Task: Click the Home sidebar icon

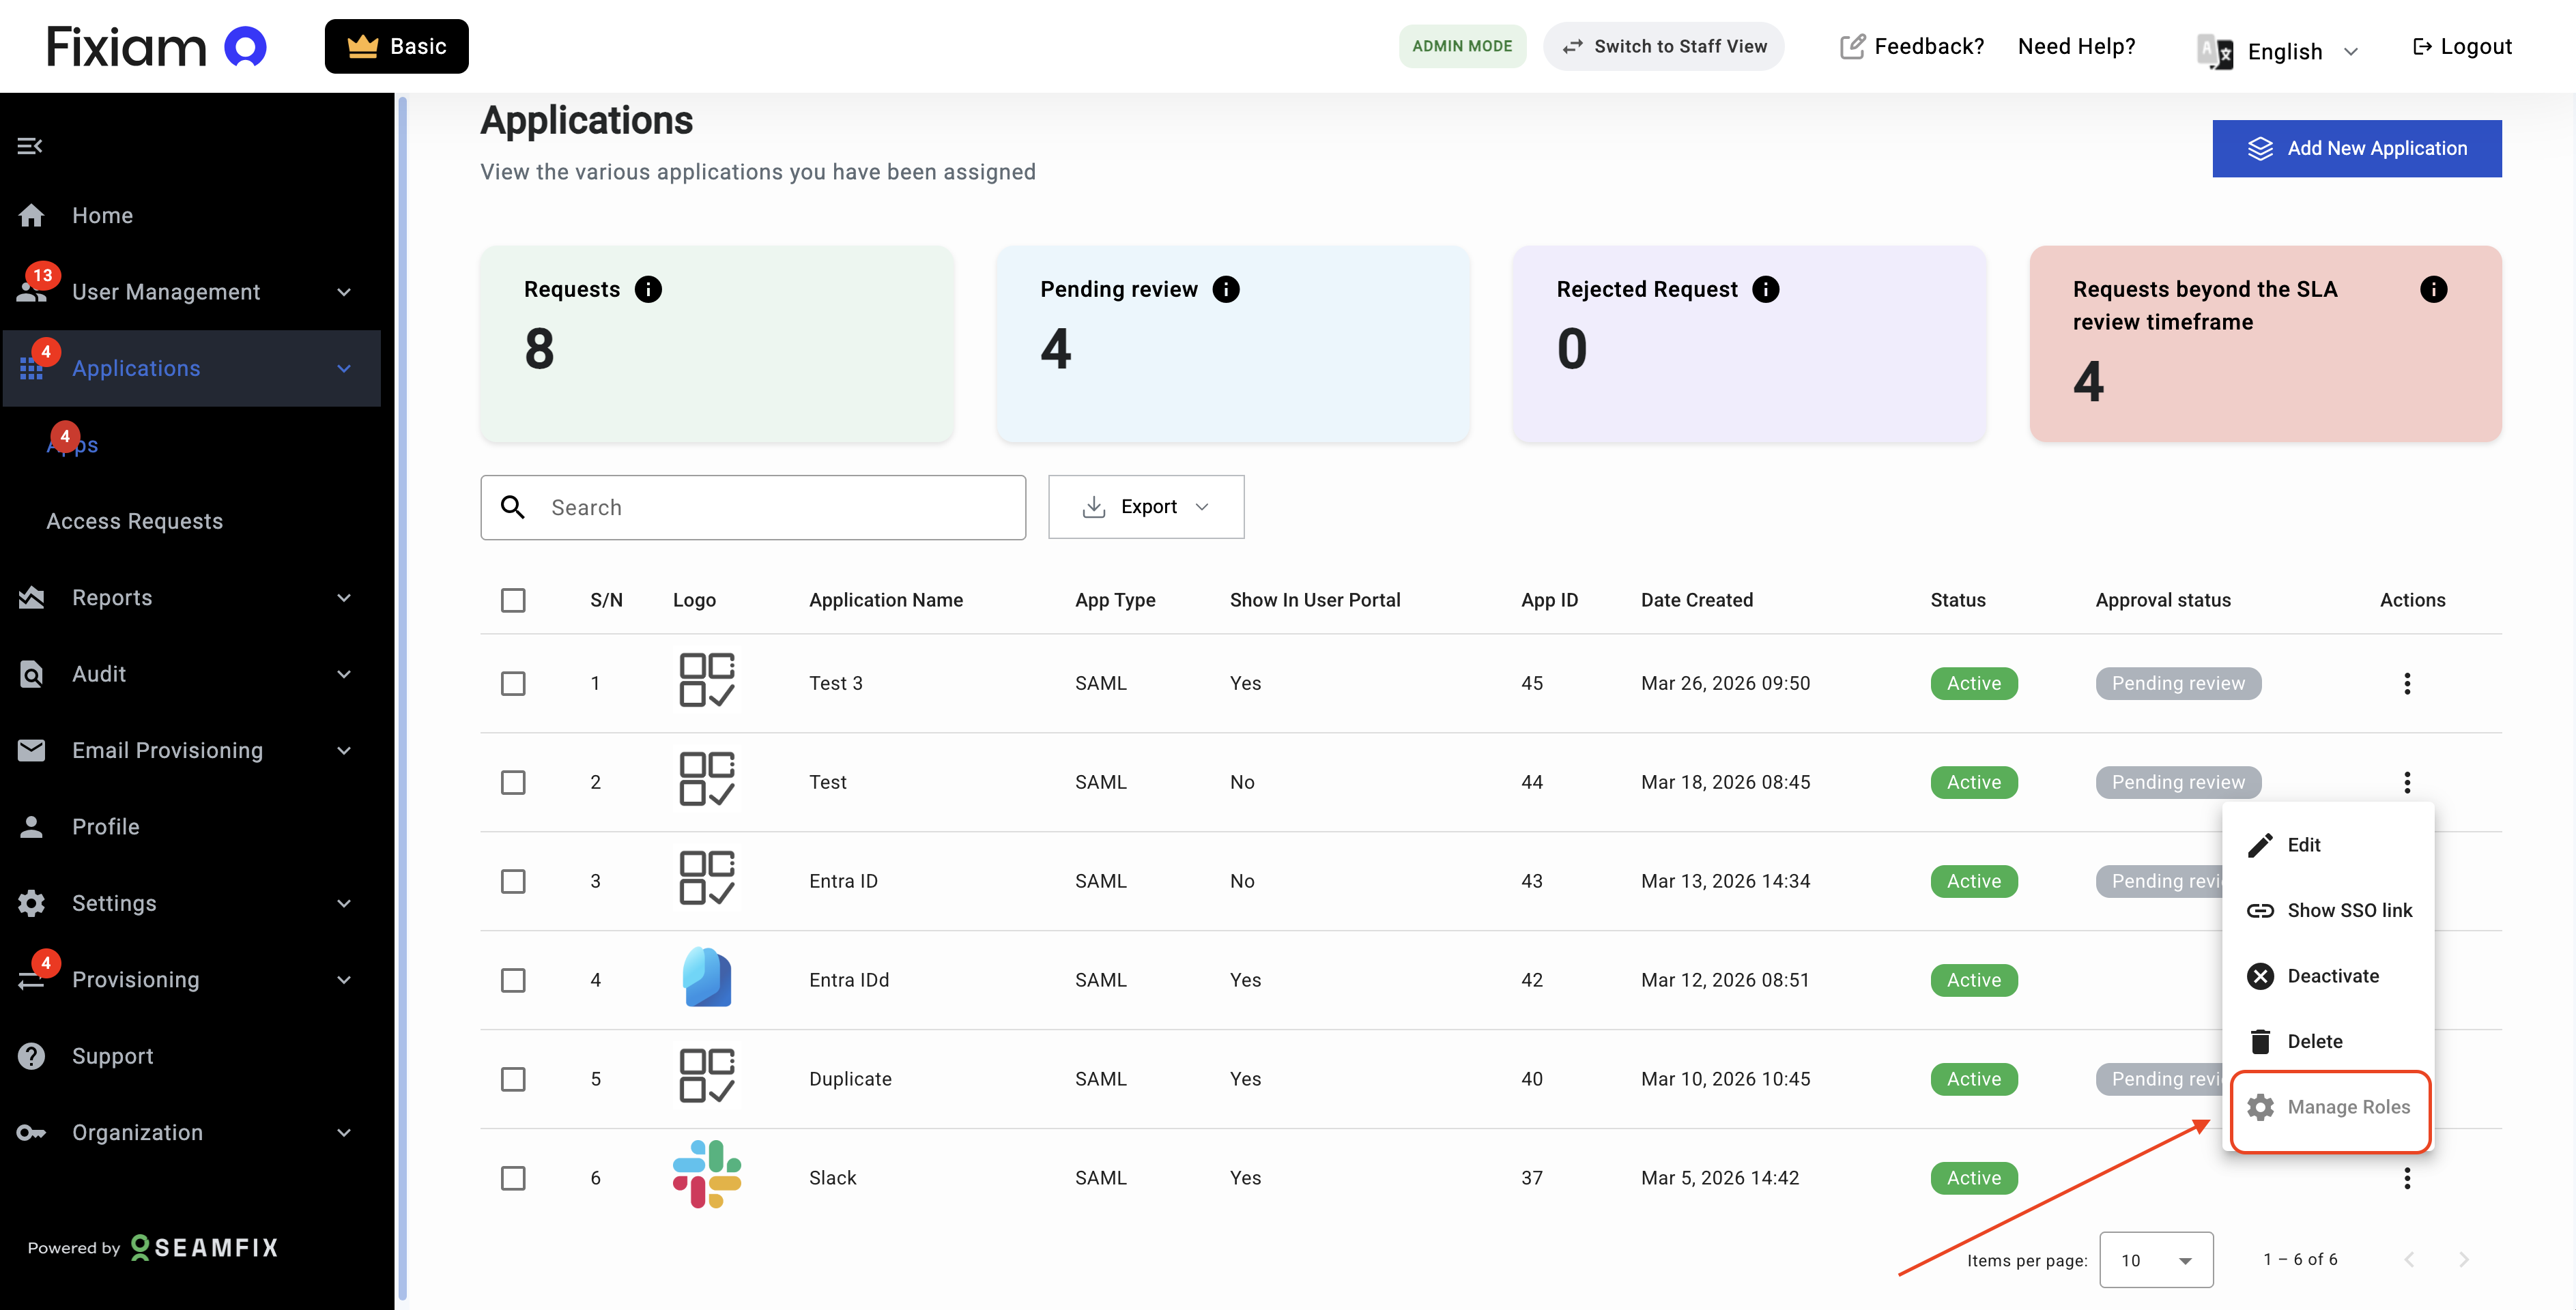Action: (32, 216)
